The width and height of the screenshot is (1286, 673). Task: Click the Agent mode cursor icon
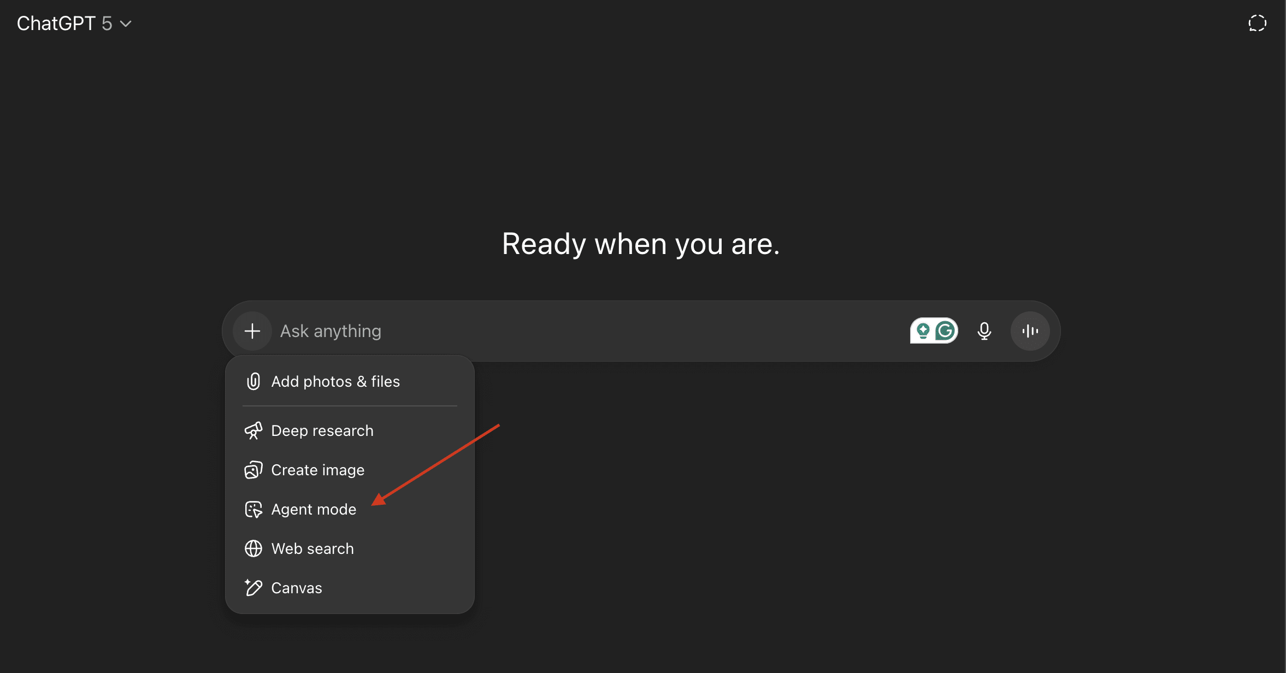253,509
